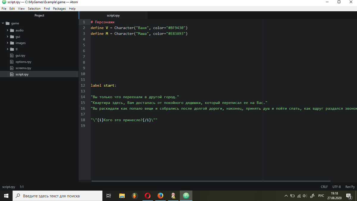Click the Wi-Fi network tray icon

click(299, 196)
